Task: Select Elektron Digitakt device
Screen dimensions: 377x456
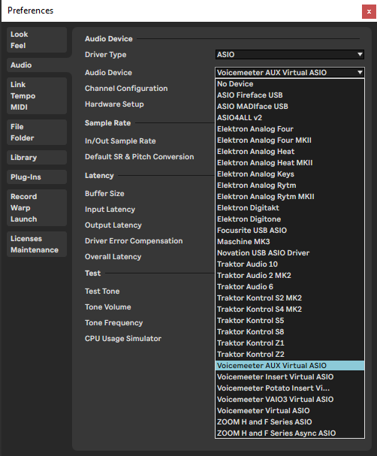Action: point(290,208)
